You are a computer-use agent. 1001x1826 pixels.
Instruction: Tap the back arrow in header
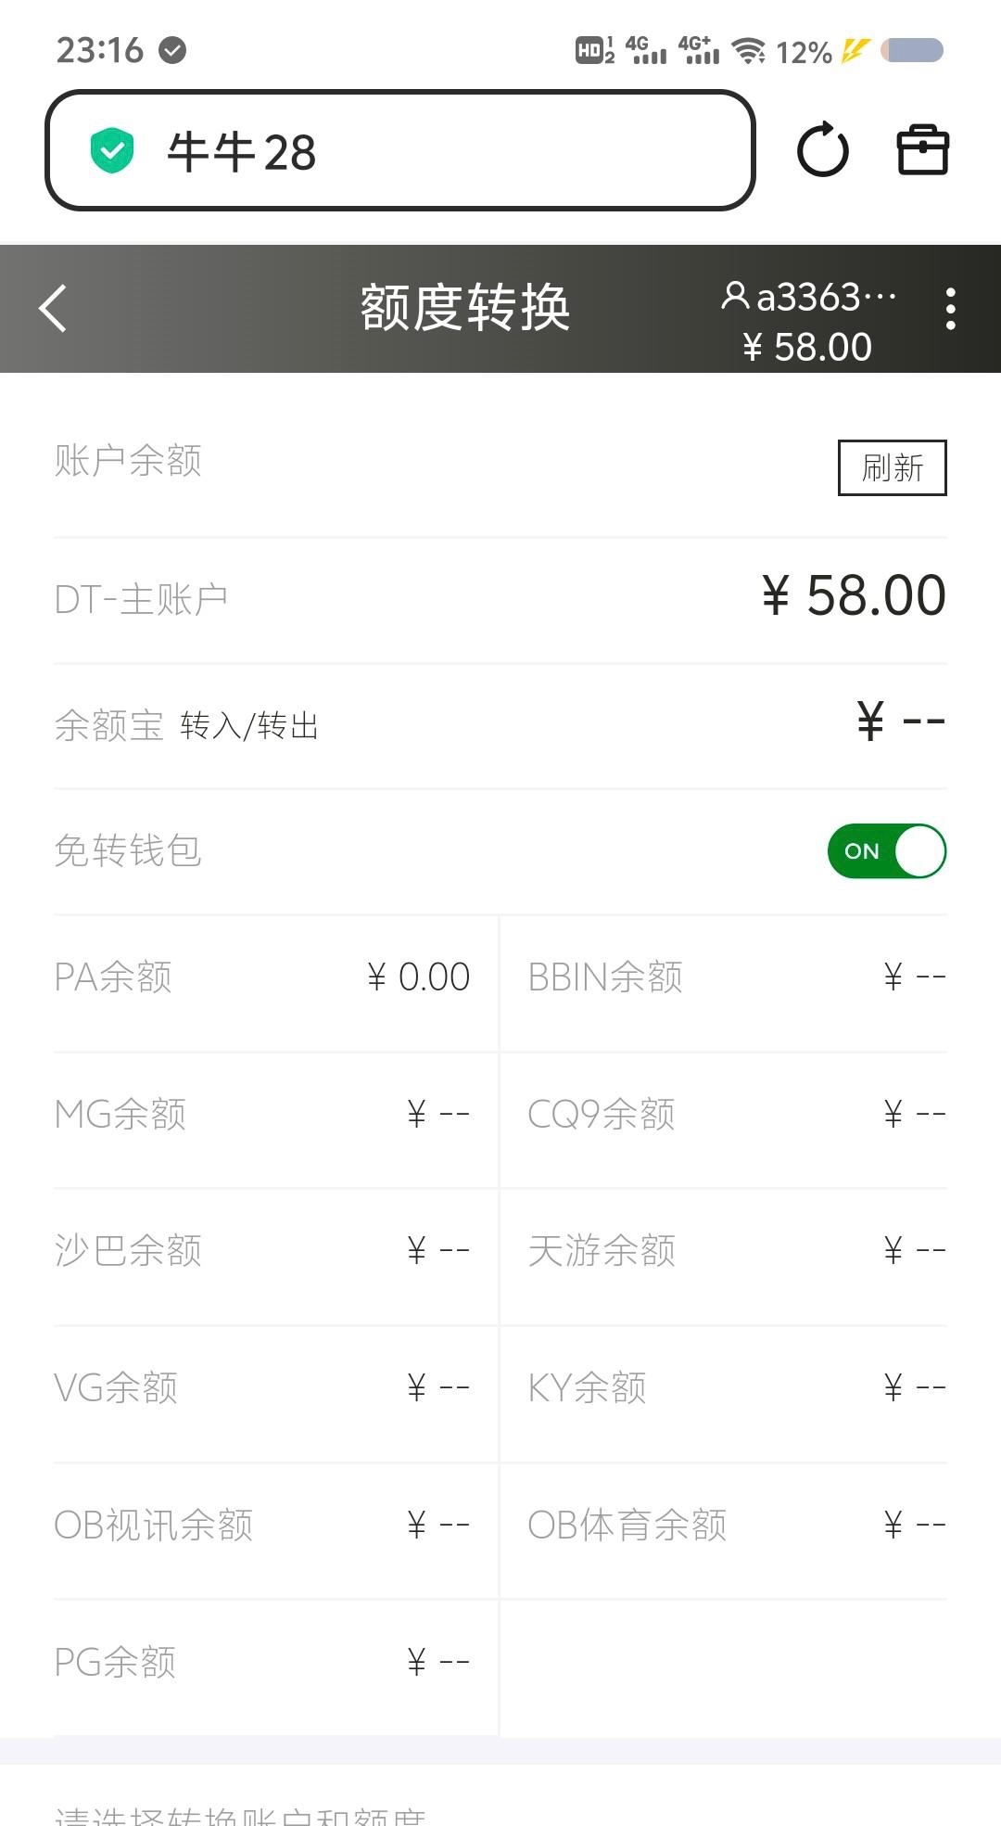tap(54, 309)
